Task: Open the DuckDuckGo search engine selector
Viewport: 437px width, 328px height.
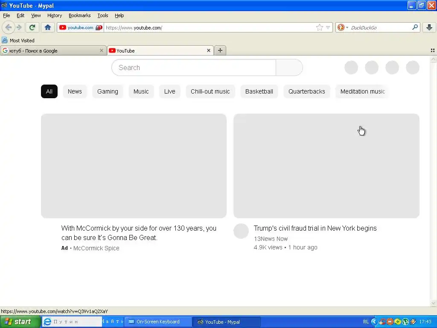Action: coord(343,27)
